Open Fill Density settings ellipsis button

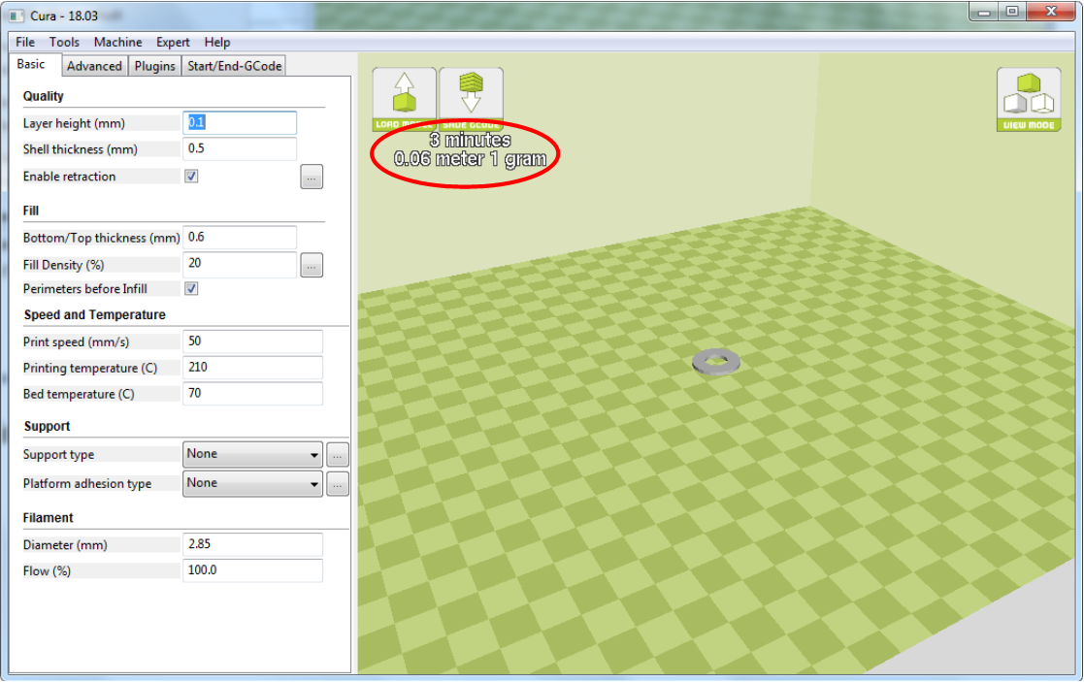tap(312, 265)
